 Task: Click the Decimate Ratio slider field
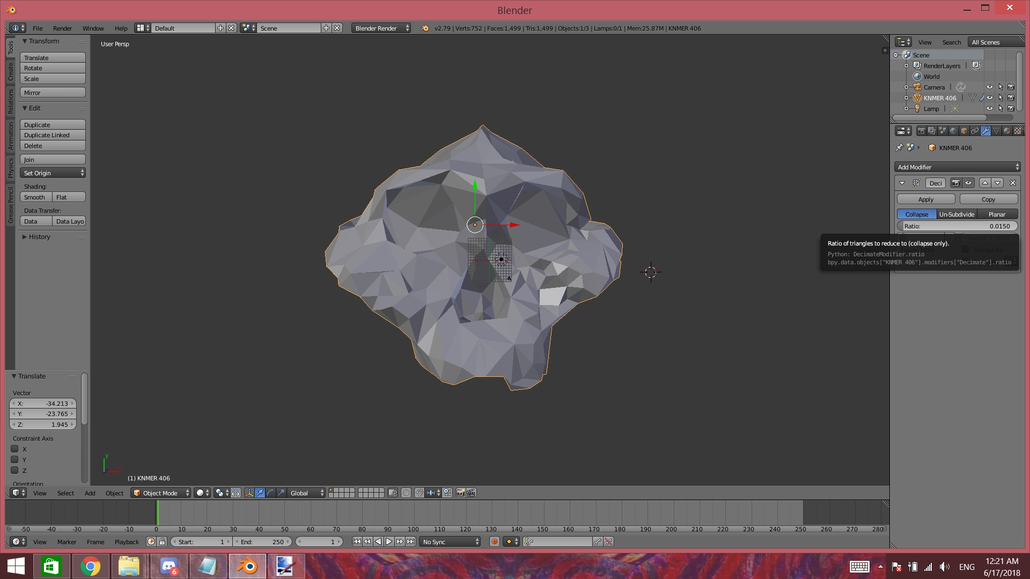957,226
